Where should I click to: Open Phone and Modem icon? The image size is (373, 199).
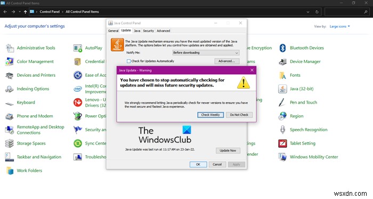tap(10, 116)
